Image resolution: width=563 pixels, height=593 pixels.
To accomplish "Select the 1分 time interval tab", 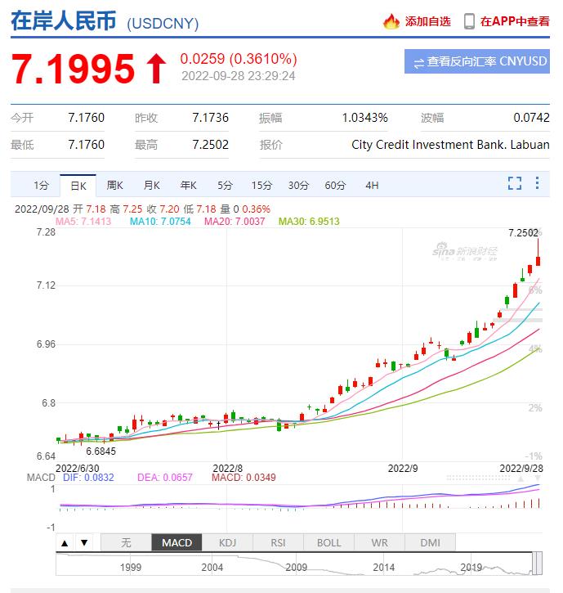I will pyautogui.click(x=41, y=185).
